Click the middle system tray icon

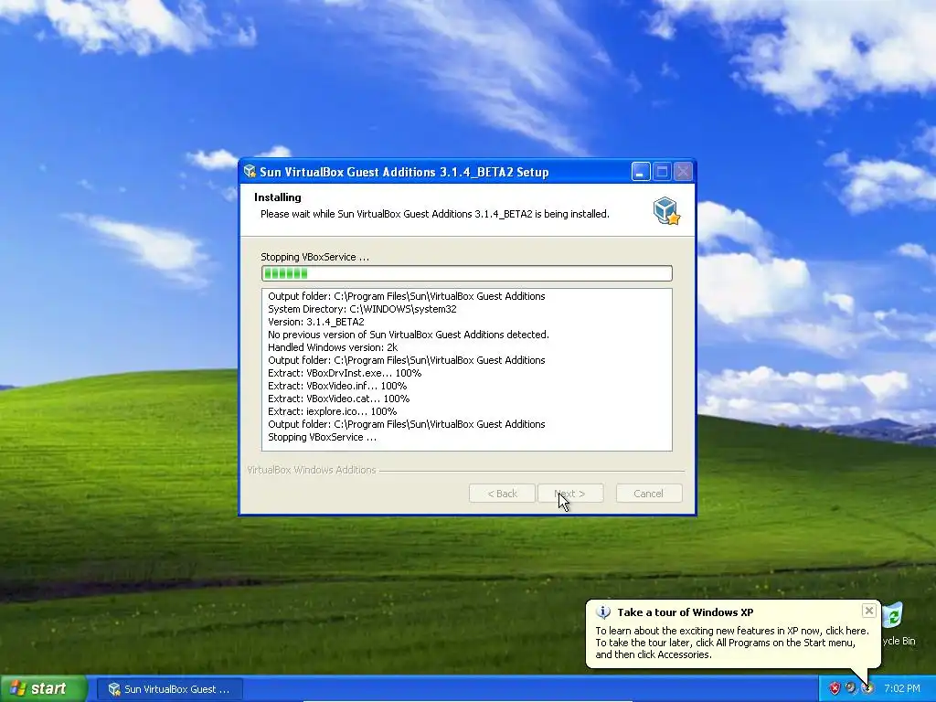[851, 688]
